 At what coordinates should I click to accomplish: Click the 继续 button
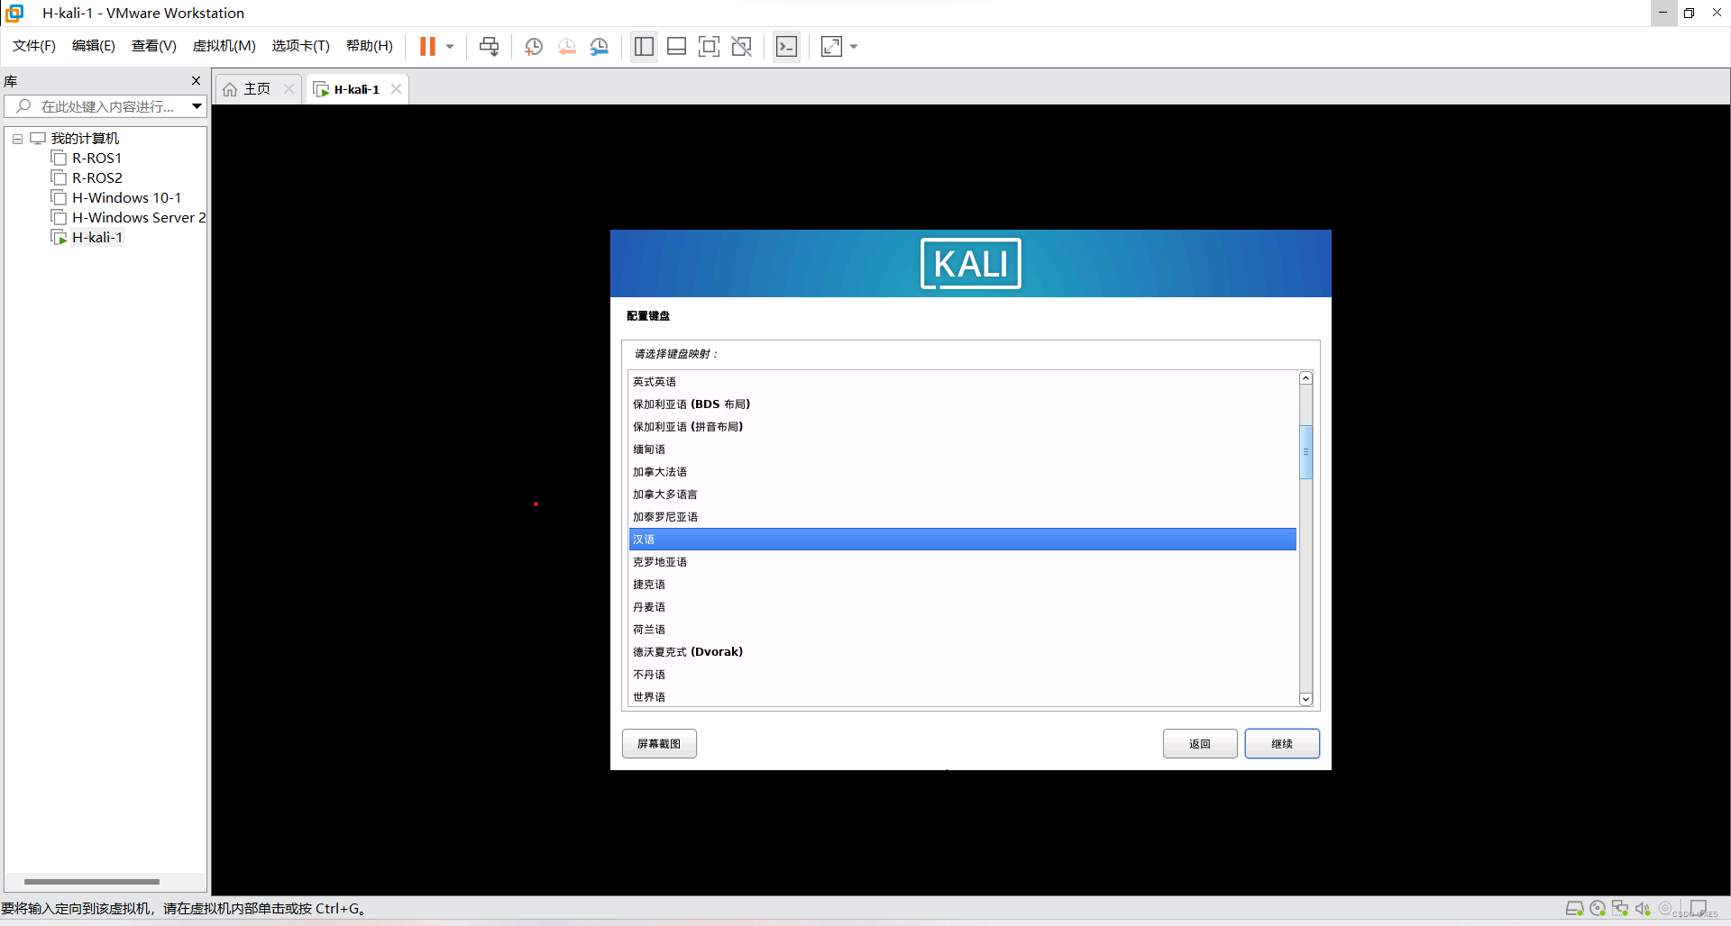pos(1281,744)
